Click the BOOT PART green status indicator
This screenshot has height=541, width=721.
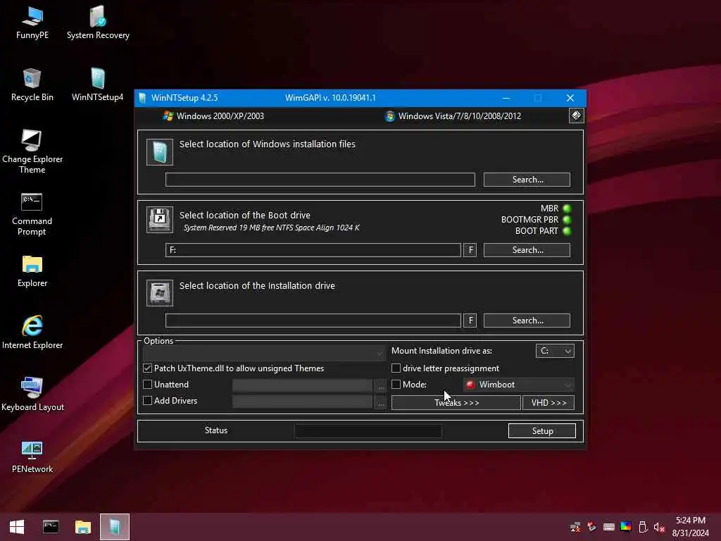567,231
